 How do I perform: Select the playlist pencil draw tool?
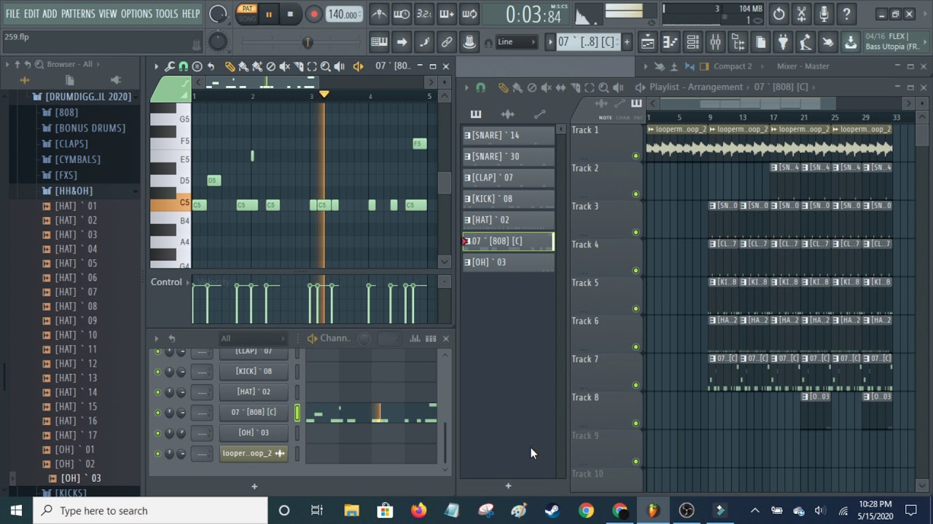503,87
